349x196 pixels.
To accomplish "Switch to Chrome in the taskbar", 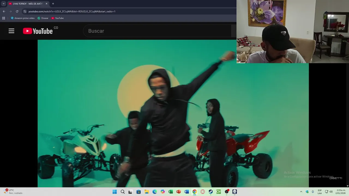I will pyautogui.click(x=194, y=192).
